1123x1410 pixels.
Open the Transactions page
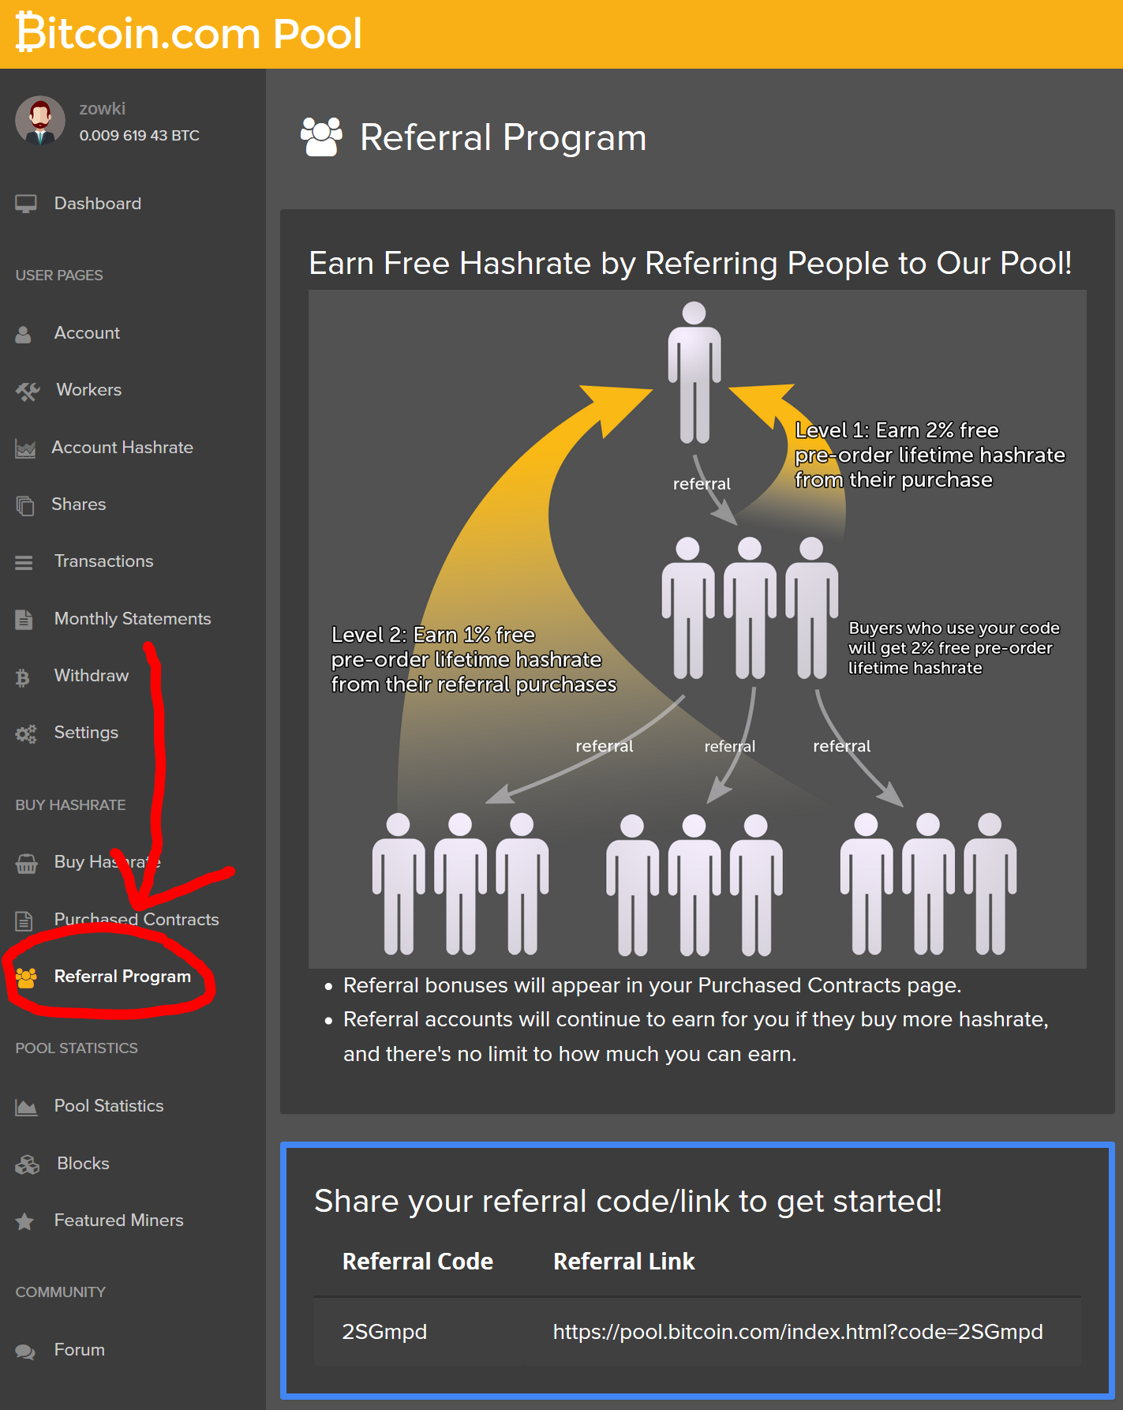(103, 561)
